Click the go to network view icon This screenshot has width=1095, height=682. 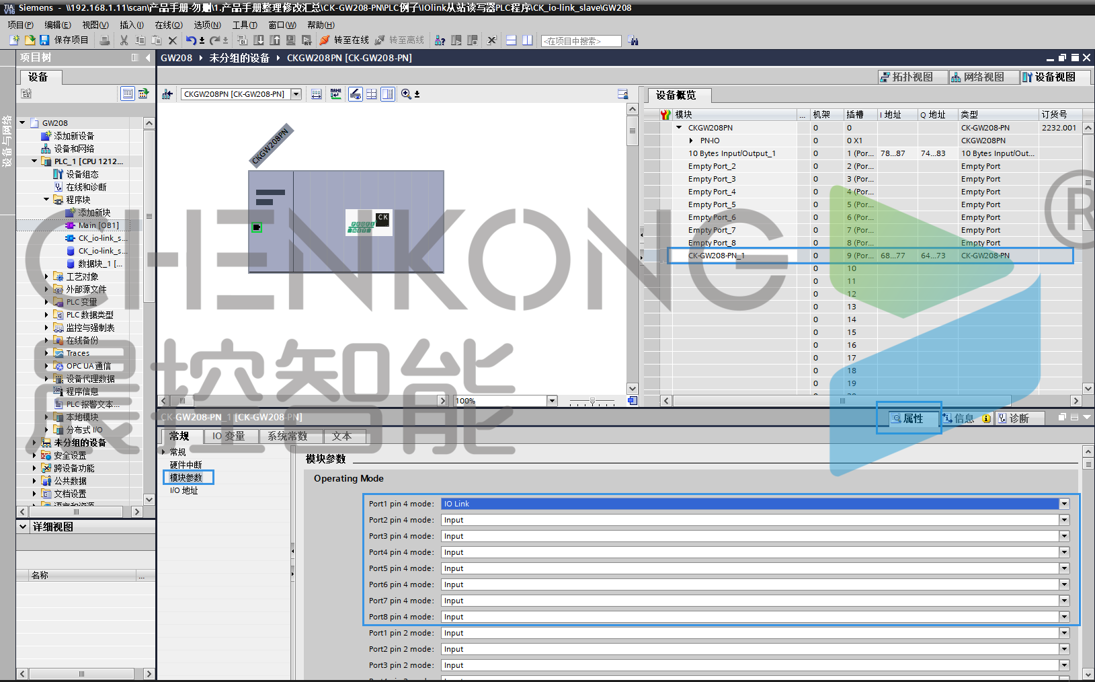167,94
